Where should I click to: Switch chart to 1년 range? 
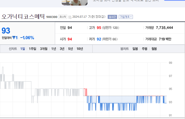coord(54,49)
